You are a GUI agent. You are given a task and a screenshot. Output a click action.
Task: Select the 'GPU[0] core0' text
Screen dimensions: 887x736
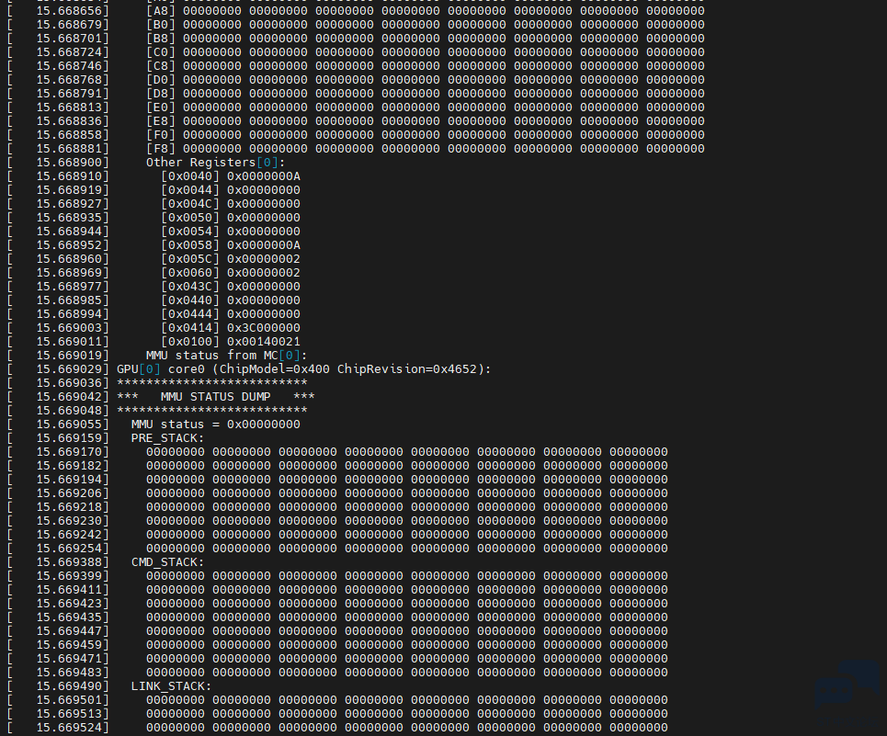pos(161,369)
